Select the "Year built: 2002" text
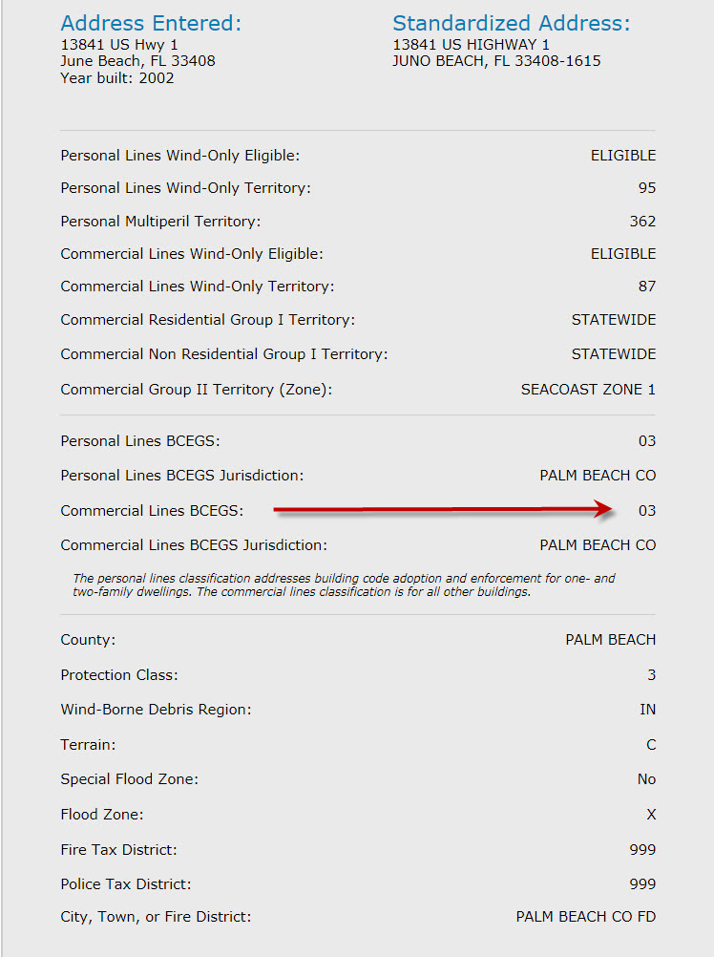 [117, 78]
